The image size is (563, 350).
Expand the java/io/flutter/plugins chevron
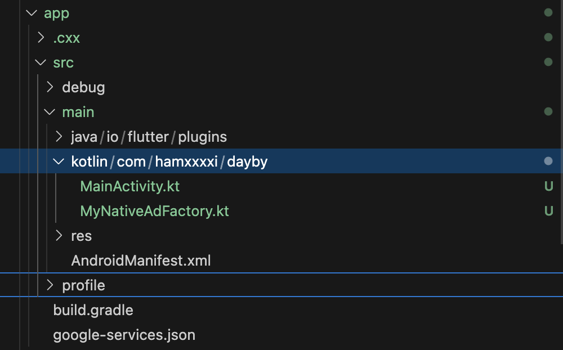(59, 136)
